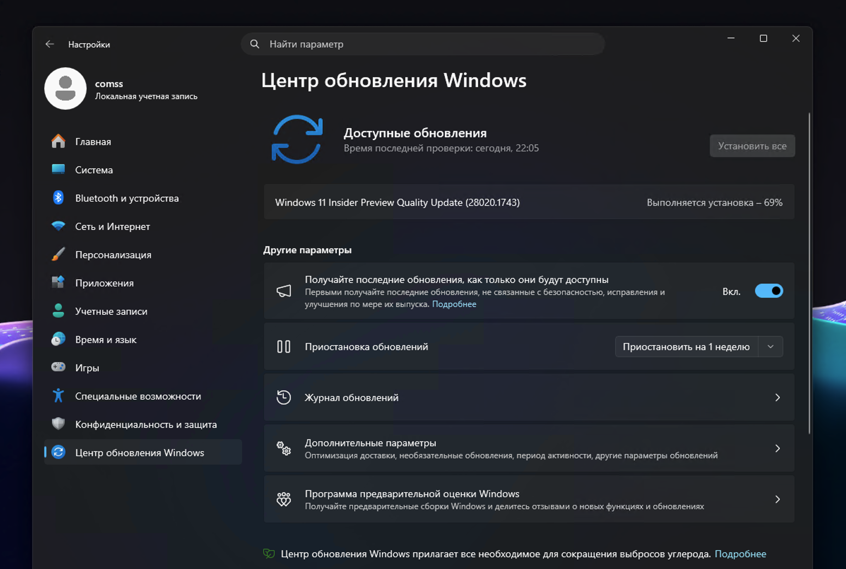The width and height of the screenshot is (846, 569).
Task: Click the Windows Update sidebar icon
Action: click(58, 452)
